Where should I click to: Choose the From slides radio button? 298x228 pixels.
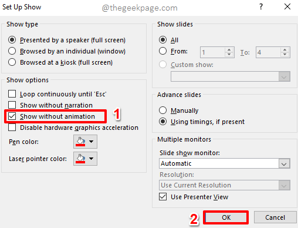coord(162,51)
